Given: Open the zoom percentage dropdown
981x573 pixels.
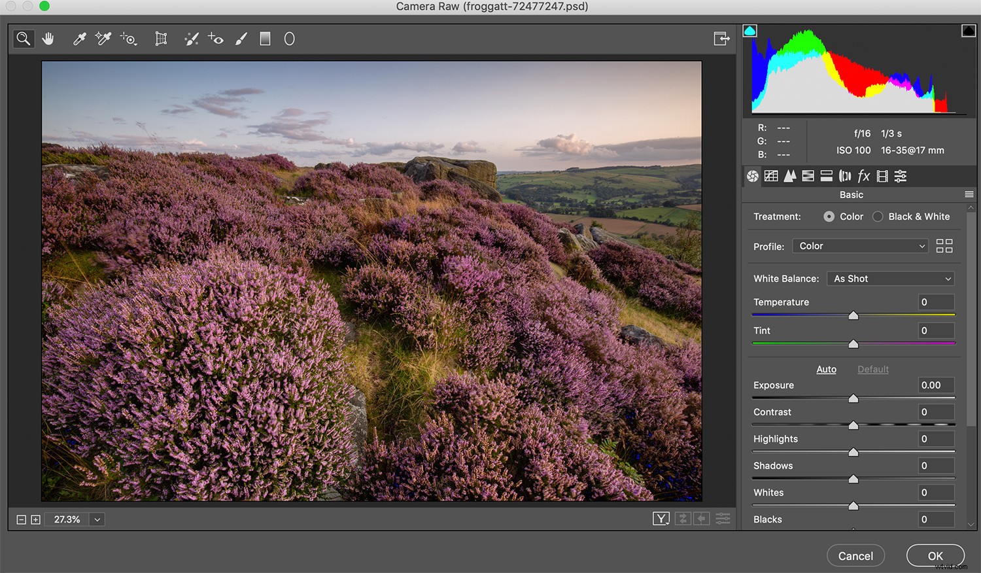Looking at the screenshot, I should [x=96, y=519].
